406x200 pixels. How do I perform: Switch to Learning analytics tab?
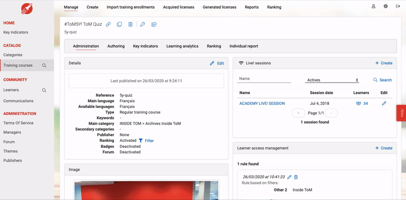pyautogui.click(x=183, y=46)
